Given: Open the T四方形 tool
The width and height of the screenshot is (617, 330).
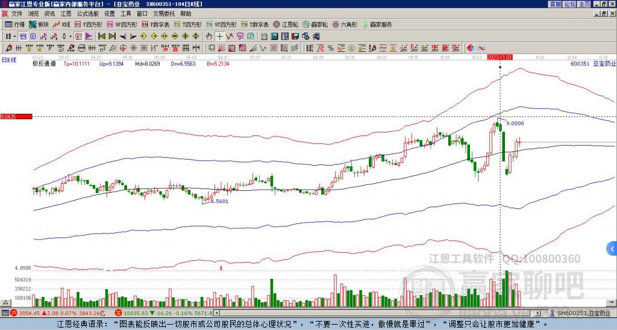Looking at the screenshot, I should pyautogui.click(x=188, y=24).
